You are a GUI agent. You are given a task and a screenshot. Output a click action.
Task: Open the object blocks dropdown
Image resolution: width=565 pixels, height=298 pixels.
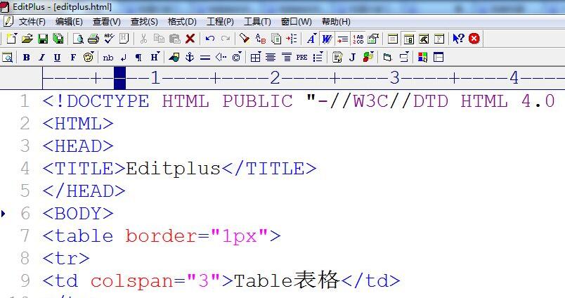[368, 58]
